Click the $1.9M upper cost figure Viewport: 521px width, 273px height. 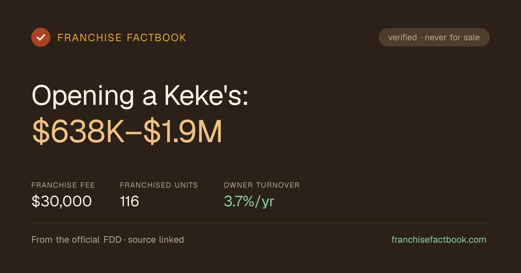point(183,132)
